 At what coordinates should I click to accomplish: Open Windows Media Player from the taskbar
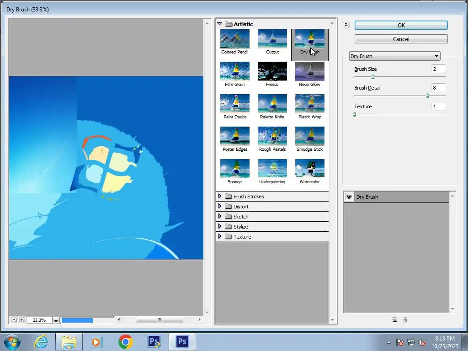click(x=97, y=342)
